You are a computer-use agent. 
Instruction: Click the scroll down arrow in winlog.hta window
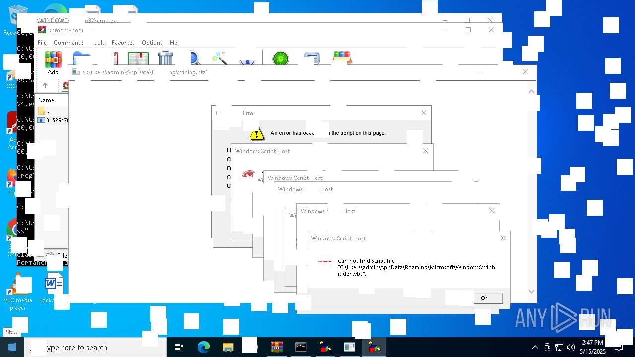point(531,291)
